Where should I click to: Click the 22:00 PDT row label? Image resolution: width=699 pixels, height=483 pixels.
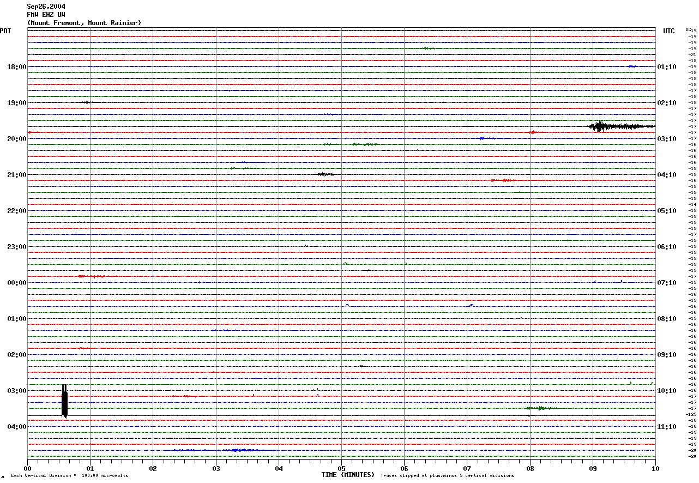click(x=17, y=211)
